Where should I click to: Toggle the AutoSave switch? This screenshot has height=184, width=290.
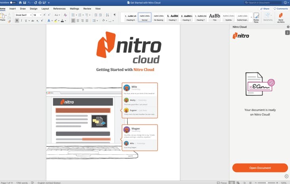coord(13,3)
